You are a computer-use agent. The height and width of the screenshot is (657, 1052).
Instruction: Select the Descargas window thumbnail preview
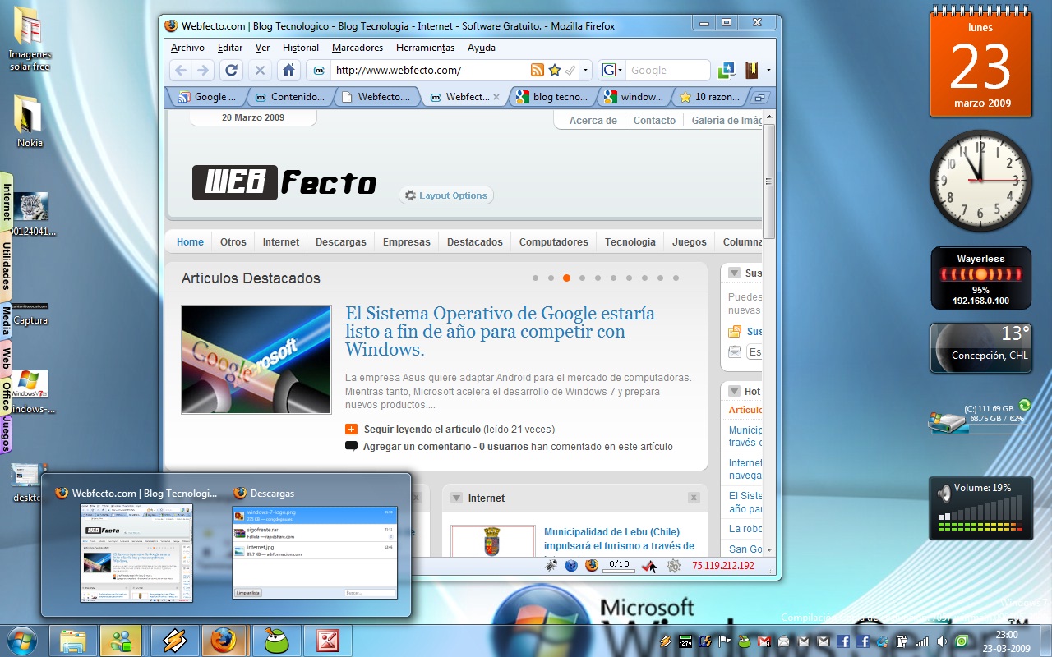(314, 552)
